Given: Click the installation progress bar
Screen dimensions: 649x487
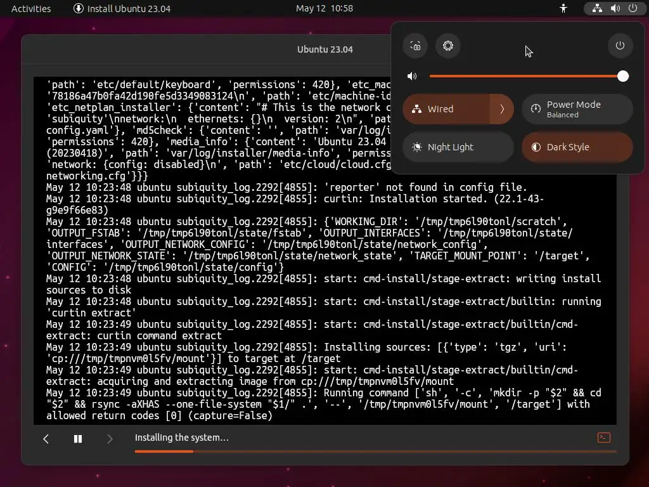Looking at the screenshot, I should coord(375,451).
